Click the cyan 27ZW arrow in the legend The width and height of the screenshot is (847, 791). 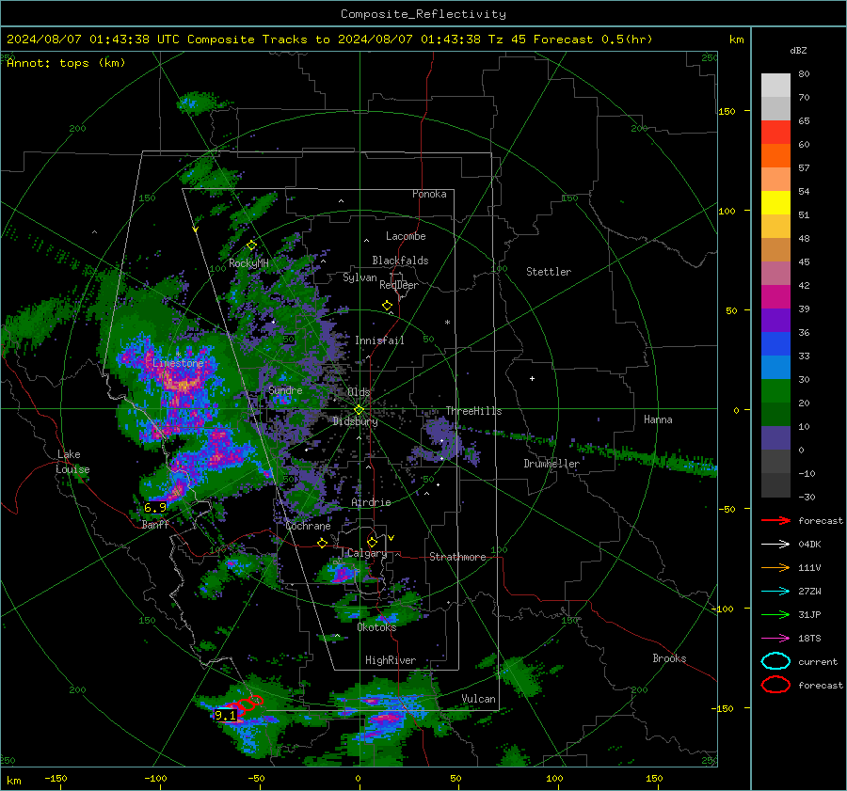pos(775,592)
